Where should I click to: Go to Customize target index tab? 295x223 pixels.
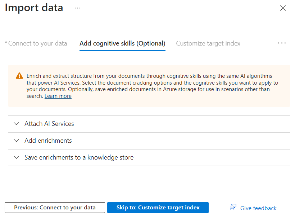coord(208,43)
